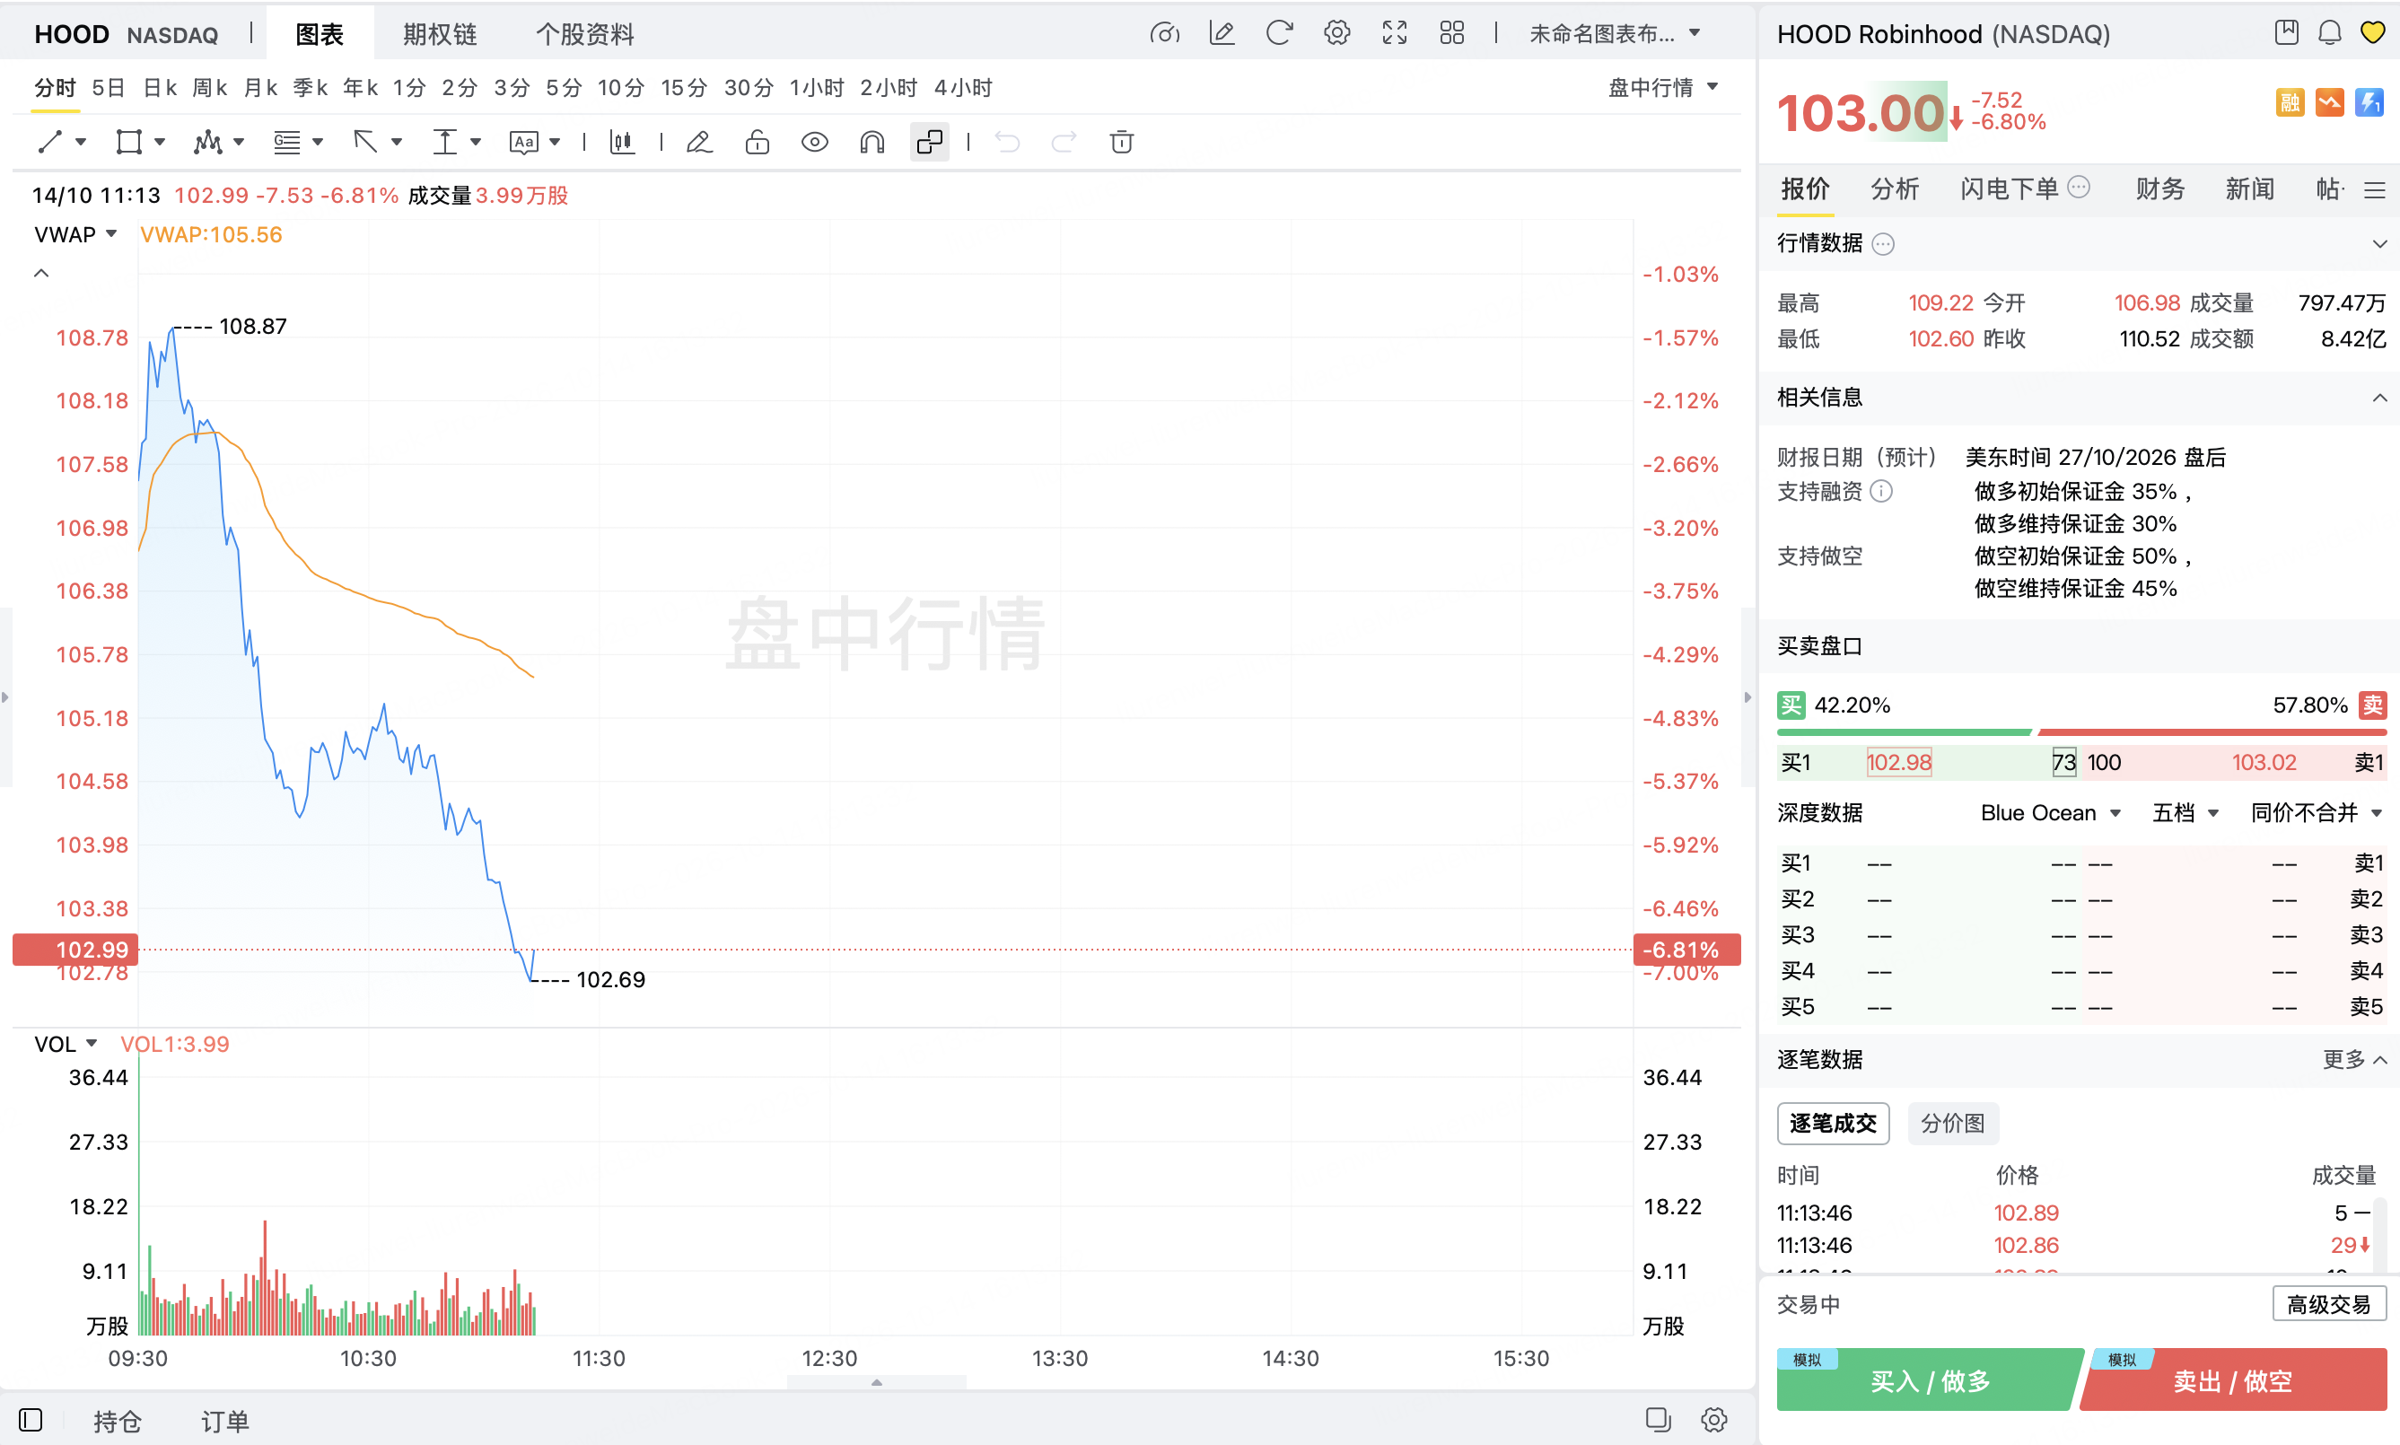2400x1445 pixels.
Task: Select the 15分 timeframe
Action: 684,88
